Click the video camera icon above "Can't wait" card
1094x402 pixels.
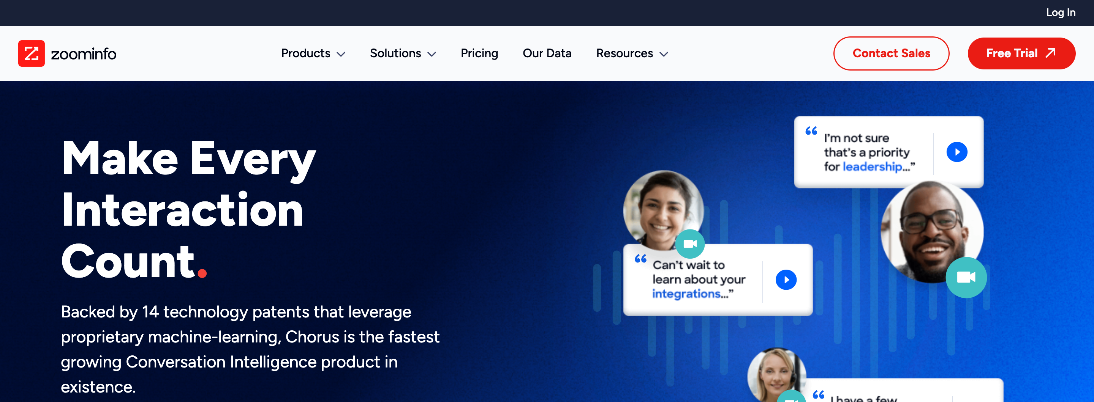(x=690, y=244)
